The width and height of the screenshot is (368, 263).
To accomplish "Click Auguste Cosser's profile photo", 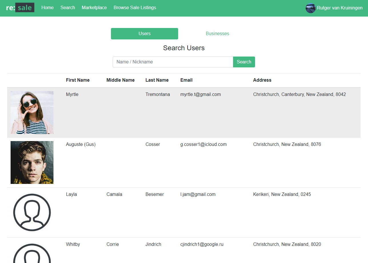I will point(32,162).
